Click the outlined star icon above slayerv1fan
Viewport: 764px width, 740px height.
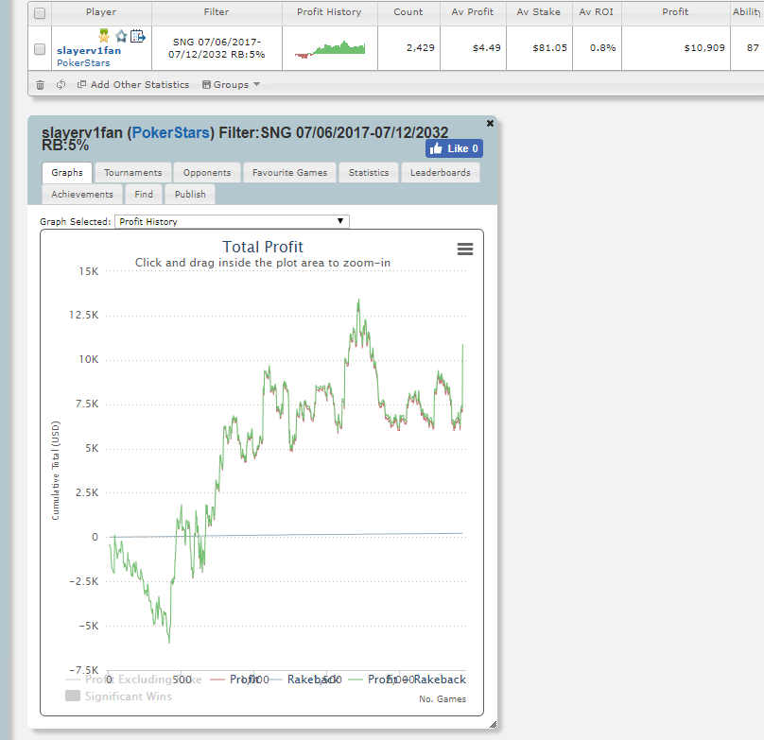[121, 36]
